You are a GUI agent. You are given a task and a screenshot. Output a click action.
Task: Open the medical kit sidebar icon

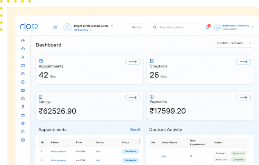23,99
